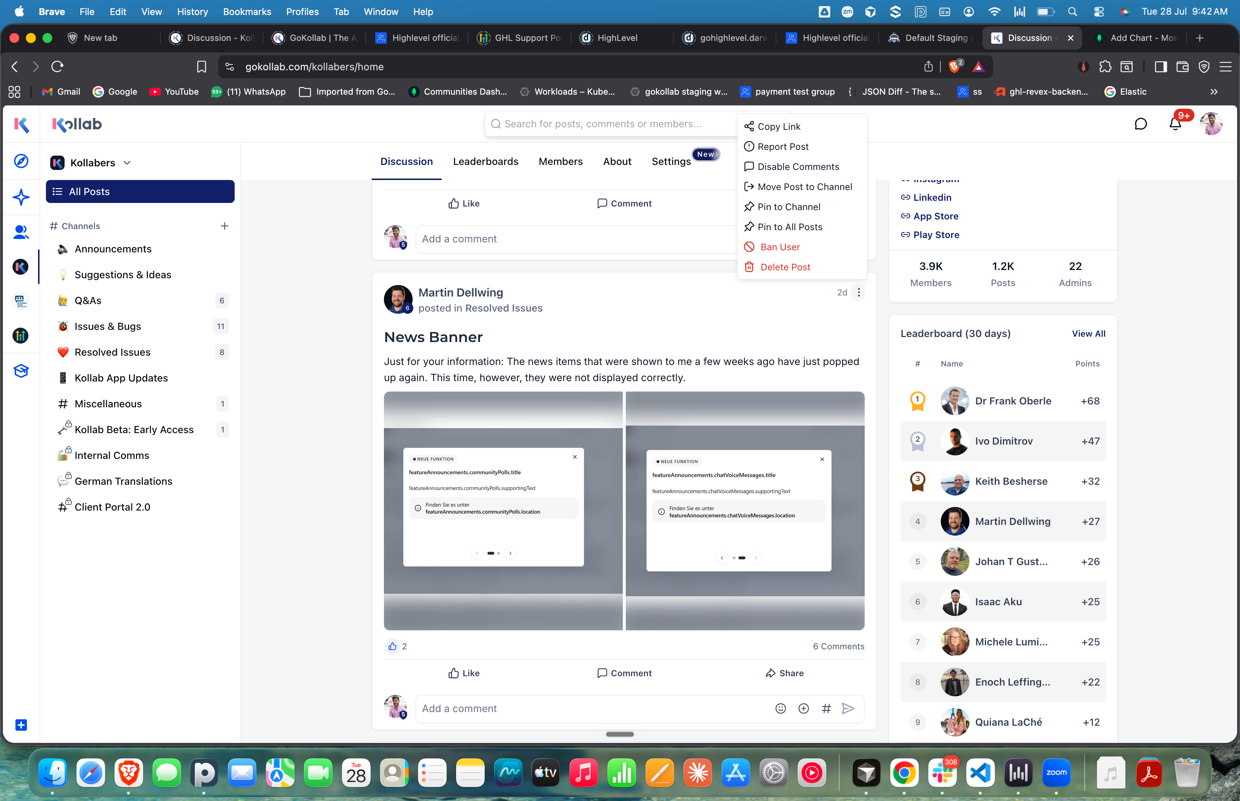1240x801 pixels.
Task: Open Slack from the dock
Action: click(x=942, y=773)
